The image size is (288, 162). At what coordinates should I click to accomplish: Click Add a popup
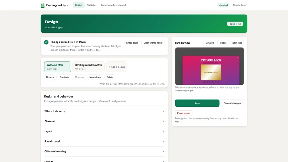pos(117,67)
